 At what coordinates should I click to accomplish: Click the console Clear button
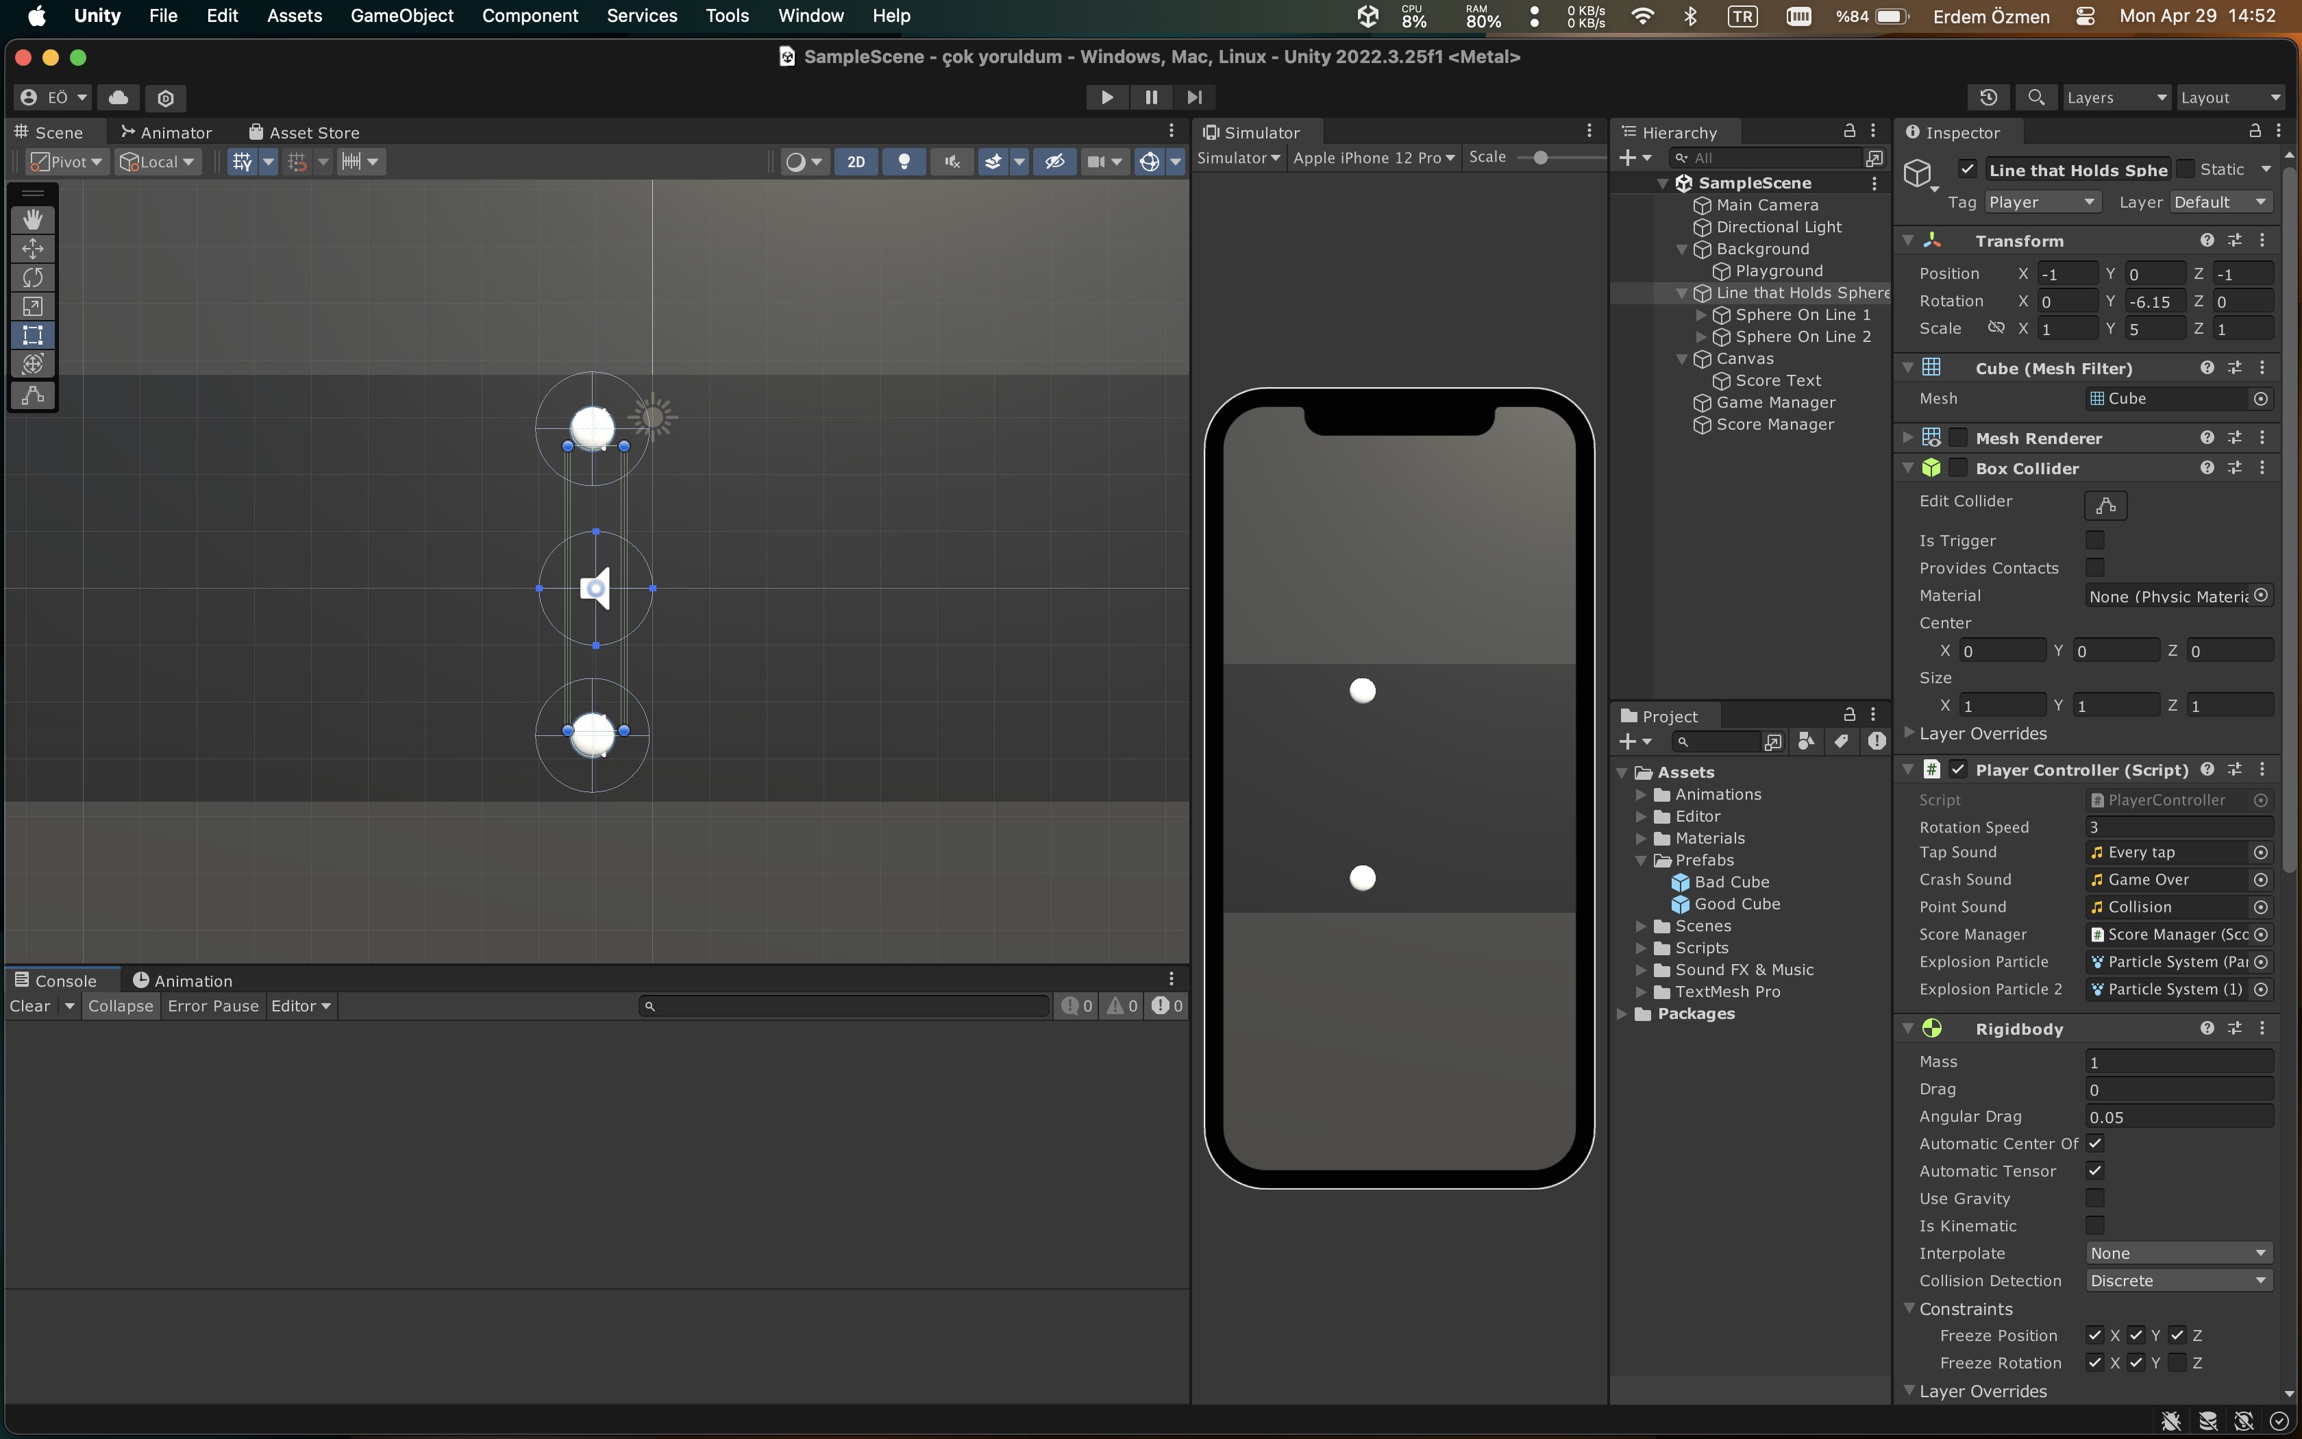29,1006
